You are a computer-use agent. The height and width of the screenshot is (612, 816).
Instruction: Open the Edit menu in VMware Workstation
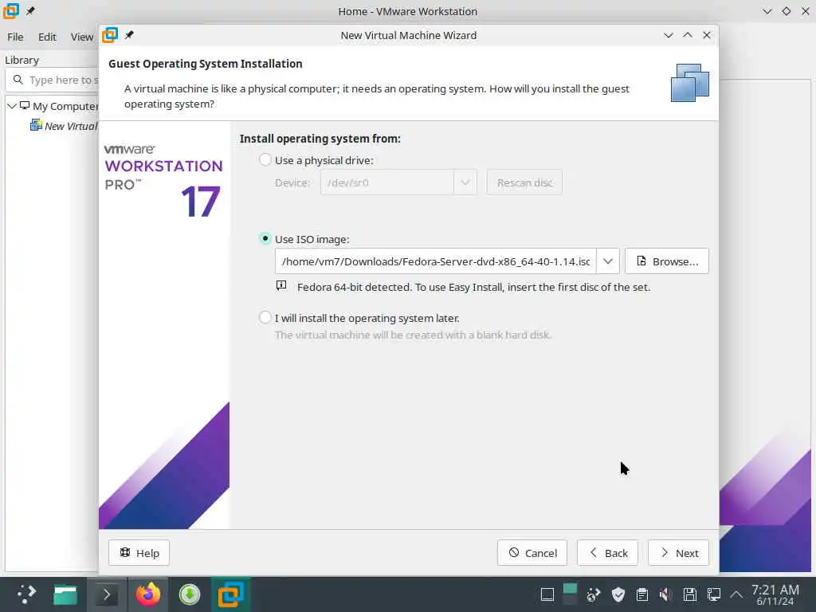[47, 37]
